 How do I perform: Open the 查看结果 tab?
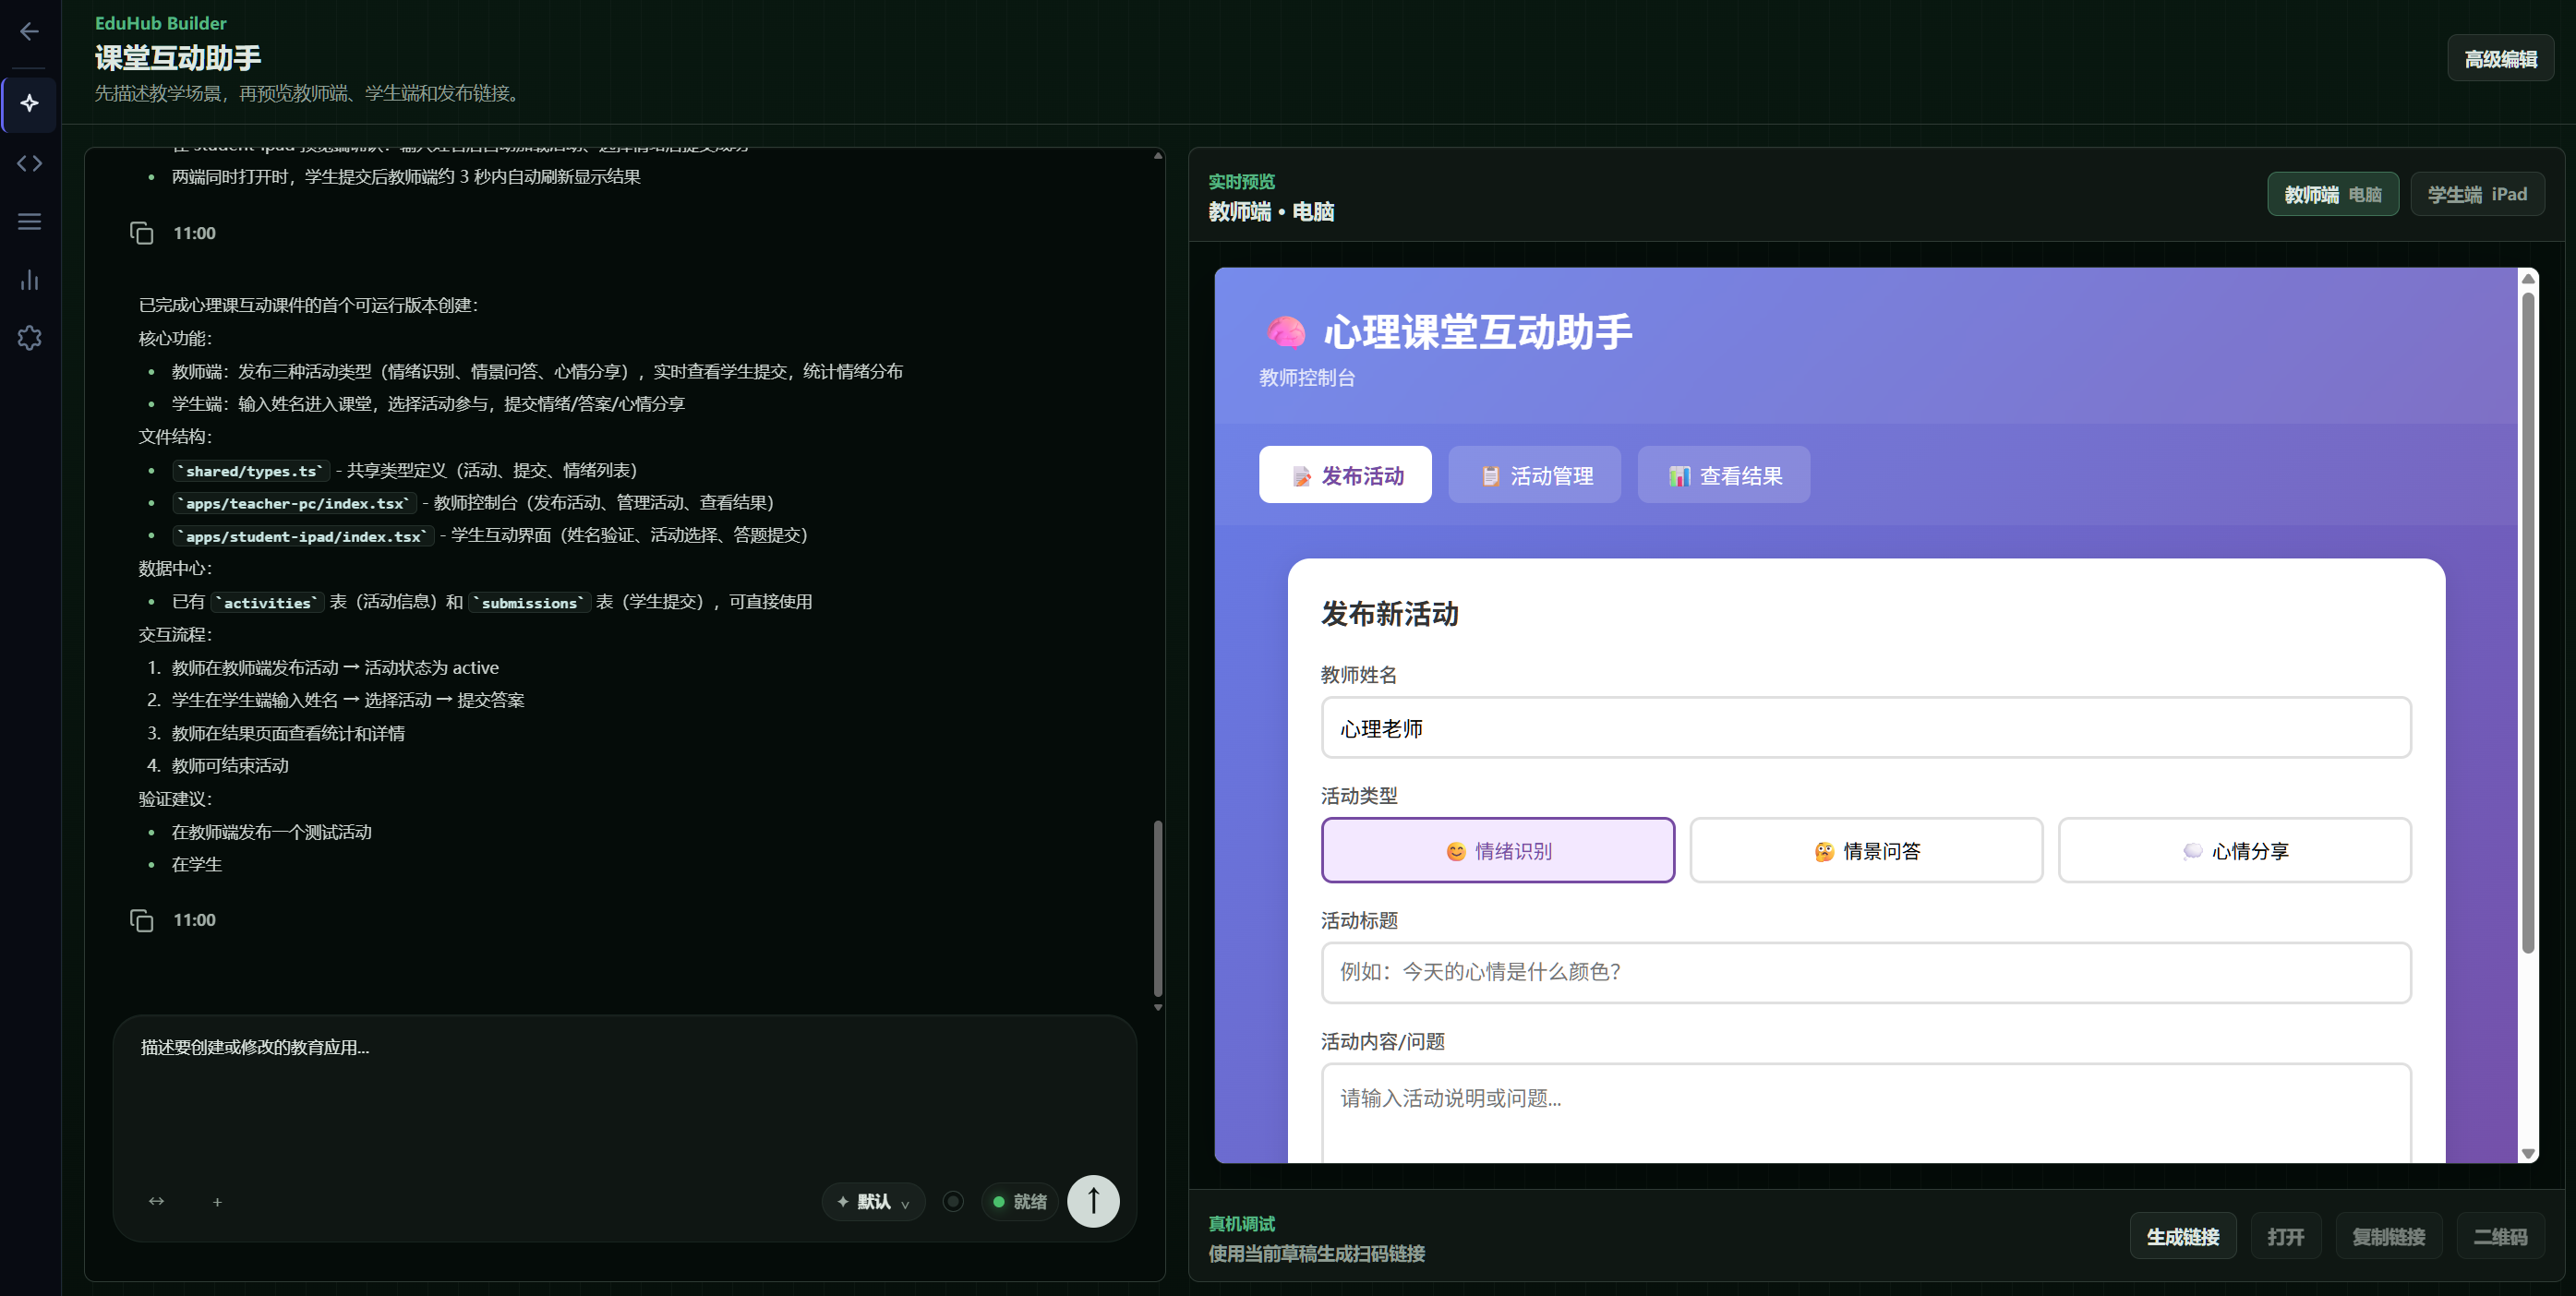pyautogui.click(x=1724, y=475)
